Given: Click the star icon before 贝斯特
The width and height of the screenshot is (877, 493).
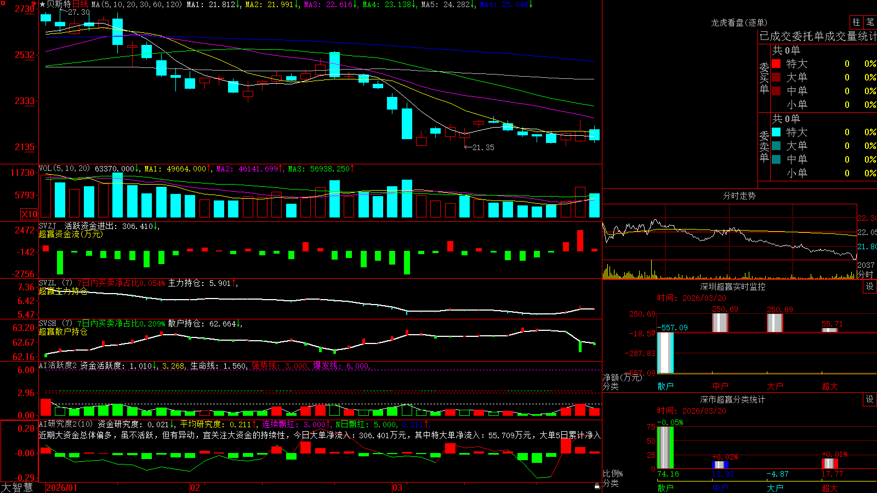Looking at the screenshot, I should pyautogui.click(x=43, y=4).
